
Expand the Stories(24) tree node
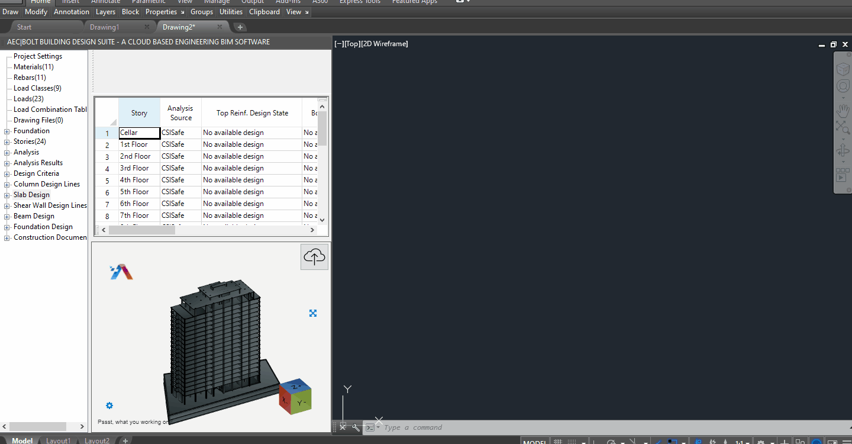coord(7,142)
